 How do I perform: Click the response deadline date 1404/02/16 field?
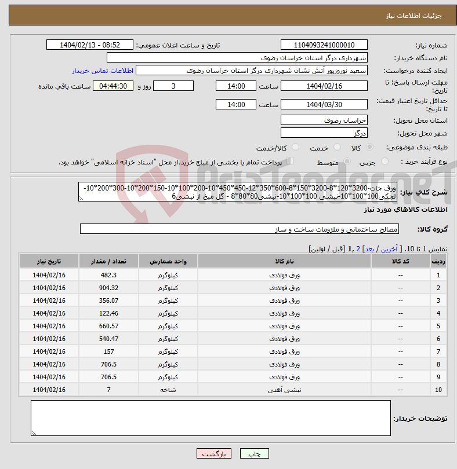click(x=324, y=86)
